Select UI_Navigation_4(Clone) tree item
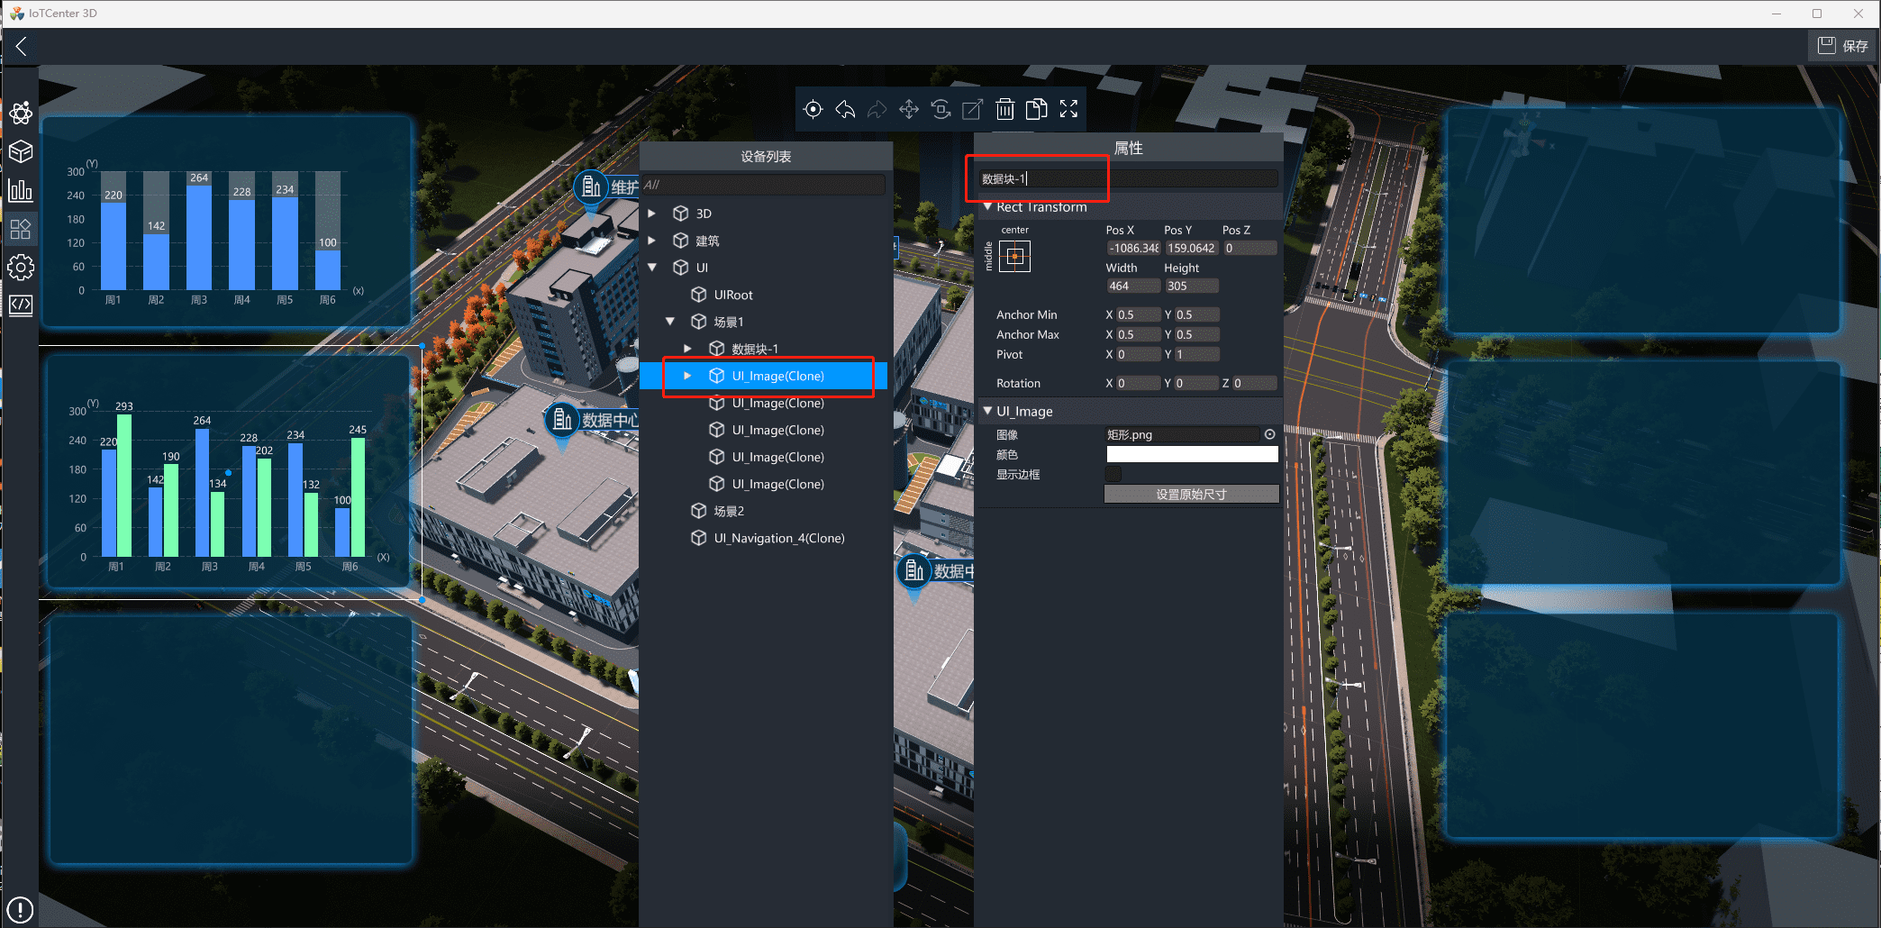The width and height of the screenshot is (1881, 928). click(778, 538)
